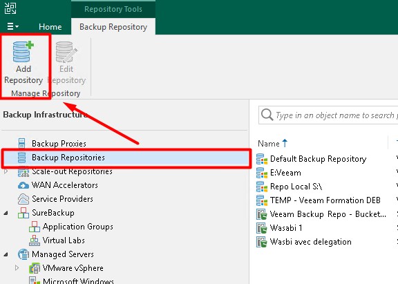This screenshot has height=284, width=398.
Task: Click the Backup Repositories database icon
Action: 21,158
